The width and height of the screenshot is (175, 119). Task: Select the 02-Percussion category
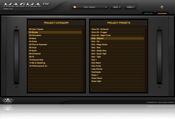coord(35,35)
